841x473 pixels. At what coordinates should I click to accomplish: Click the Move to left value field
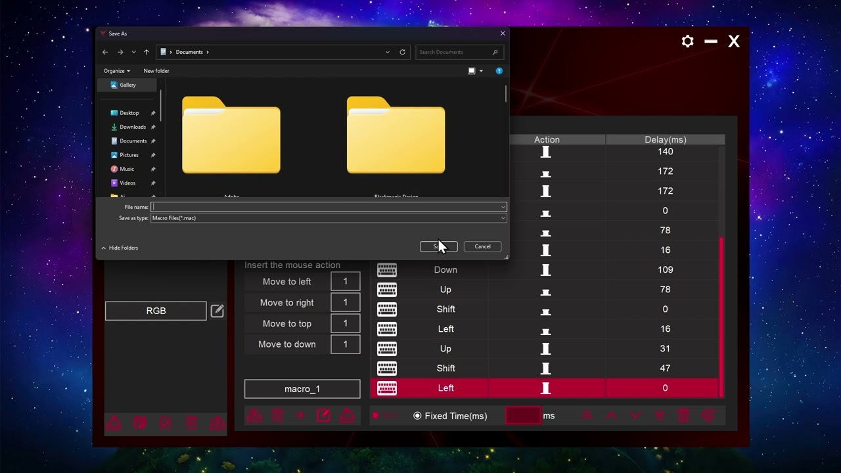(346, 282)
